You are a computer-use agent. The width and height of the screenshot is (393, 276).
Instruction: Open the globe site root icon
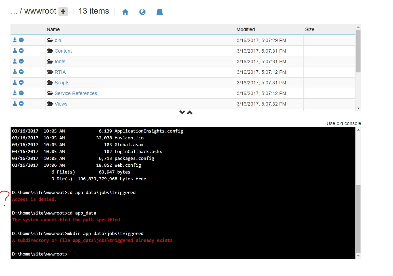tap(143, 12)
